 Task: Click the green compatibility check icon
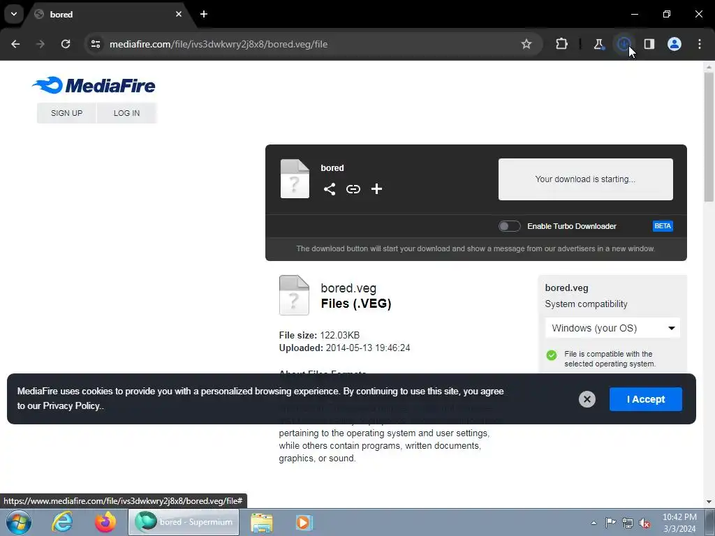tap(552, 355)
